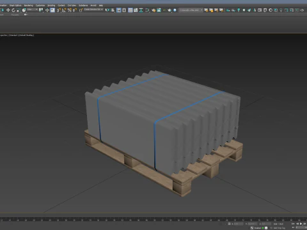
Task: Step to the next frame
Action: [x=304, y=224]
